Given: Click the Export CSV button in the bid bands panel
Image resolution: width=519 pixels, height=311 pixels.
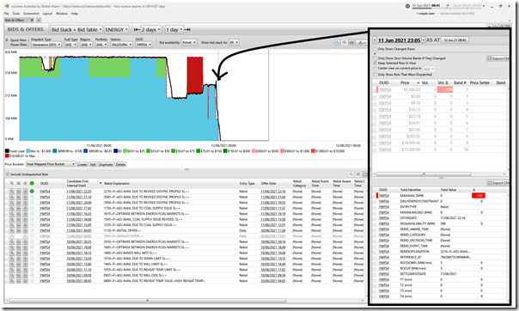Looking at the screenshot, I should point(498,58).
